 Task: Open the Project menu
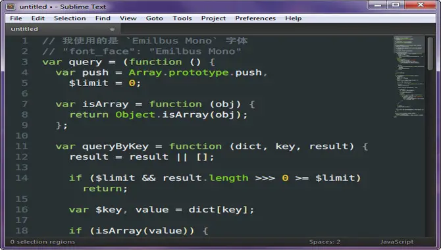point(213,18)
